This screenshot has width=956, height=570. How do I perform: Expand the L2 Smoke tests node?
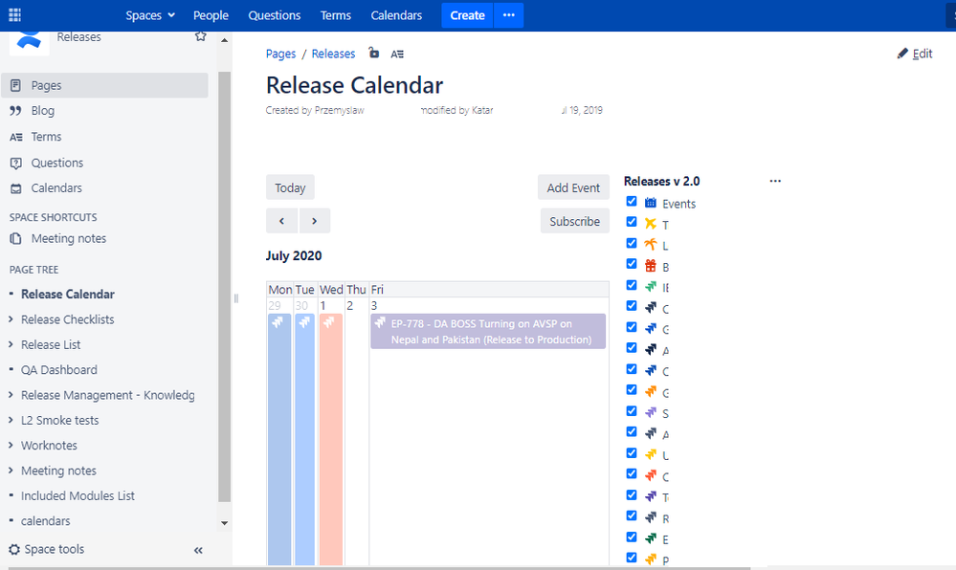[x=11, y=420]
